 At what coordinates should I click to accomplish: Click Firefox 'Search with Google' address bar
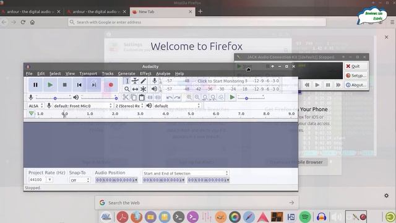point(197,22)
